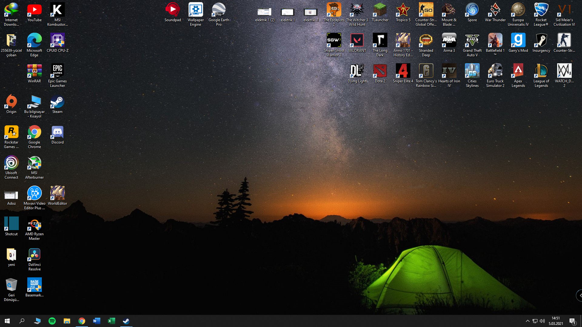Select the MSI Afterburner icon
Screen dimensions: 582x327
[34, 163]
